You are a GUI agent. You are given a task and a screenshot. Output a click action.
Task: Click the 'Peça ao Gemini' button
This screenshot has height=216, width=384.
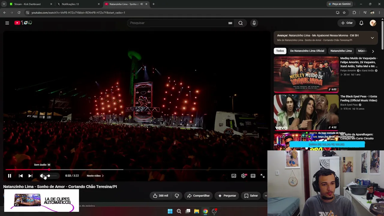click(x=340, y=4)
